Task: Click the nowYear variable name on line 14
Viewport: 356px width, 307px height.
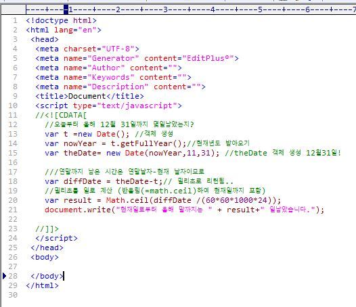Action: (x=80, y=143)
